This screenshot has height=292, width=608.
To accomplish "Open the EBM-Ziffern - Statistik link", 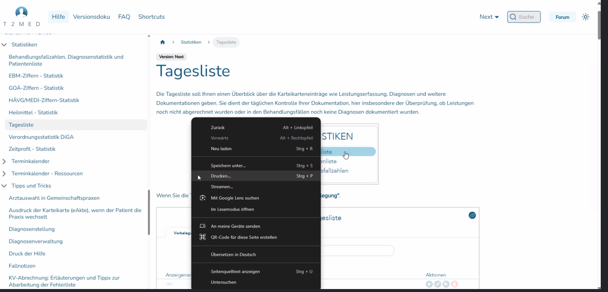I will pos(36,76).
